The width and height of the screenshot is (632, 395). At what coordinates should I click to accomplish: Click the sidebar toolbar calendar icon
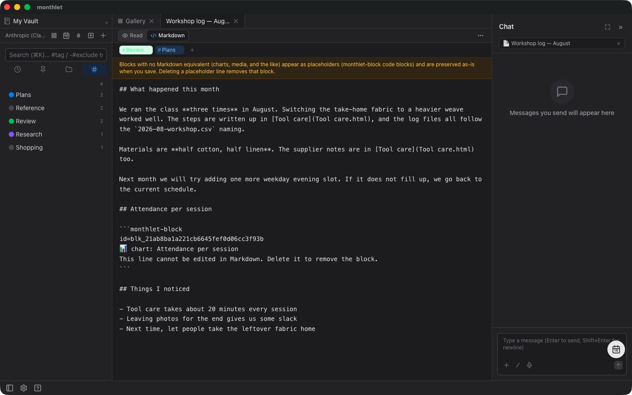click(66, 36)
